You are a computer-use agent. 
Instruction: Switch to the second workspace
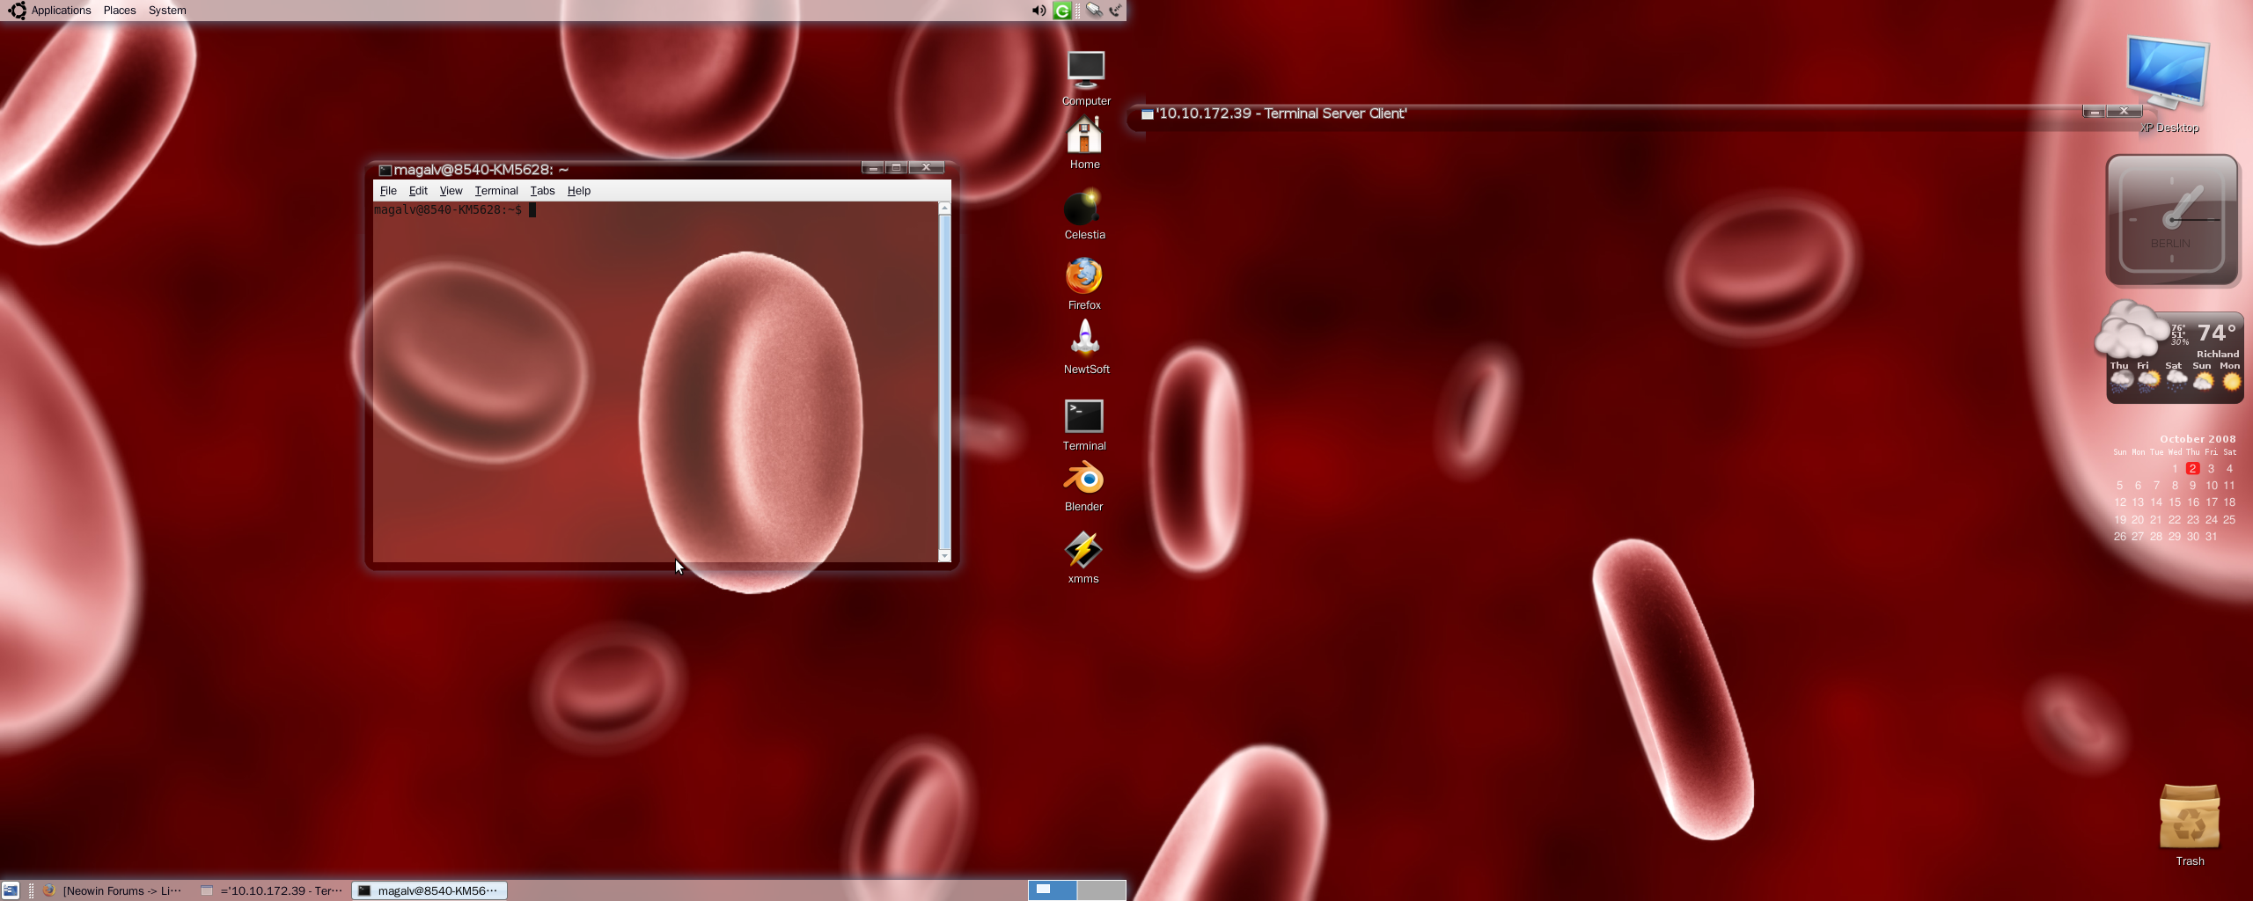(1101, 890)
